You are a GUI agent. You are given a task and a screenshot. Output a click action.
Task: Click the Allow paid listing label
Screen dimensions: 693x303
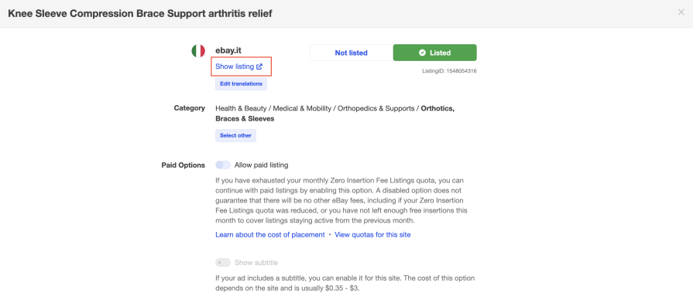tap(261, 165)
